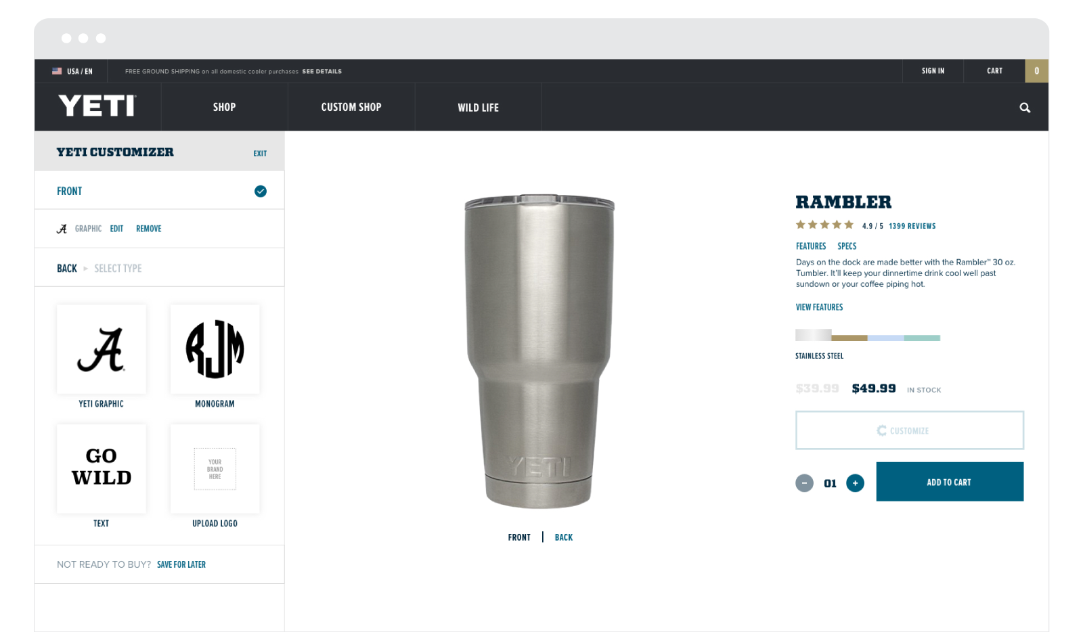Open the Wild Life menu
Screen dimensions: 1083x632
click(x=478, y=107)
